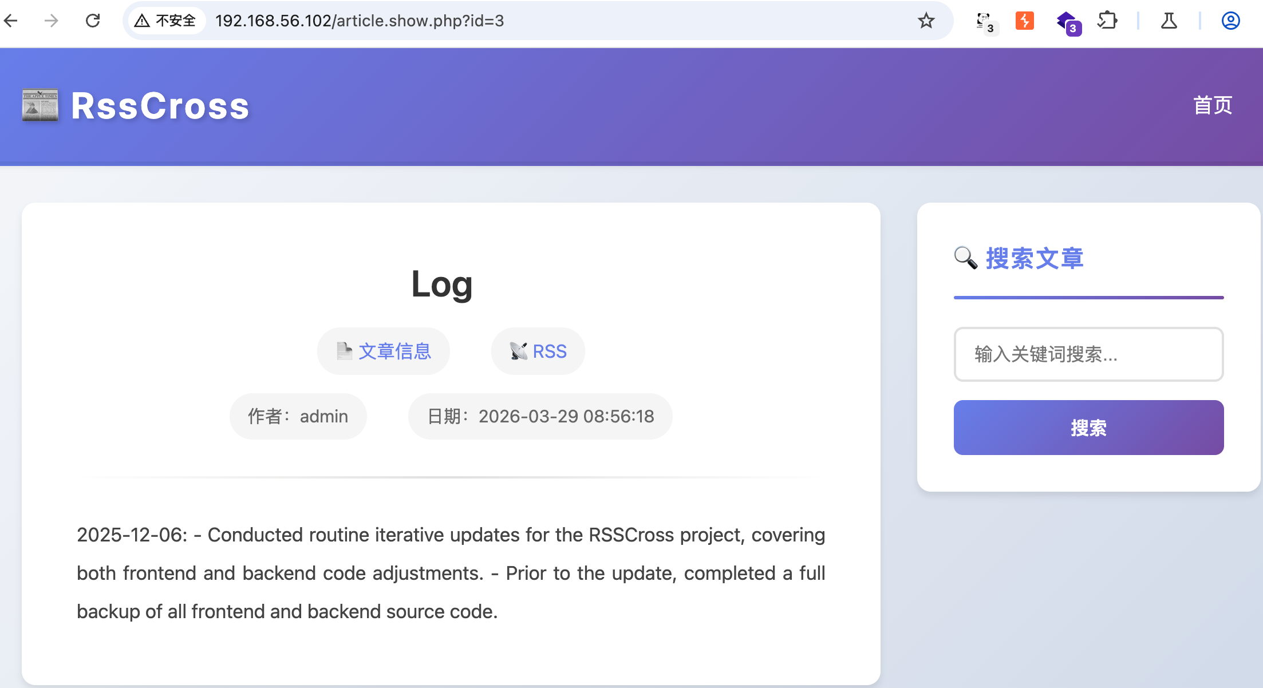Reload the current page
The width and height of the screenshot is (1263, 688).
[93, 21]
